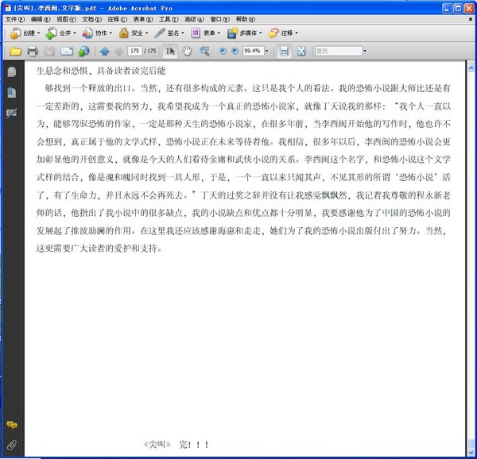
Task: Expand the 签名 (Sign) toolbar dropdown
Action: point(183,33)
